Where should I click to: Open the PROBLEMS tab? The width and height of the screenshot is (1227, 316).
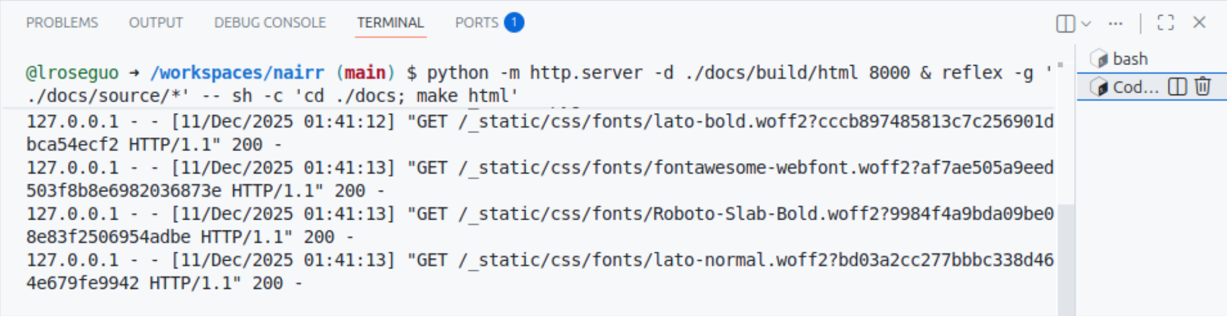pyautogui.click(x=62, y=23)
